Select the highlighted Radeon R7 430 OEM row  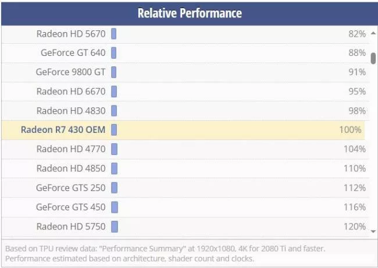[63, 130]
